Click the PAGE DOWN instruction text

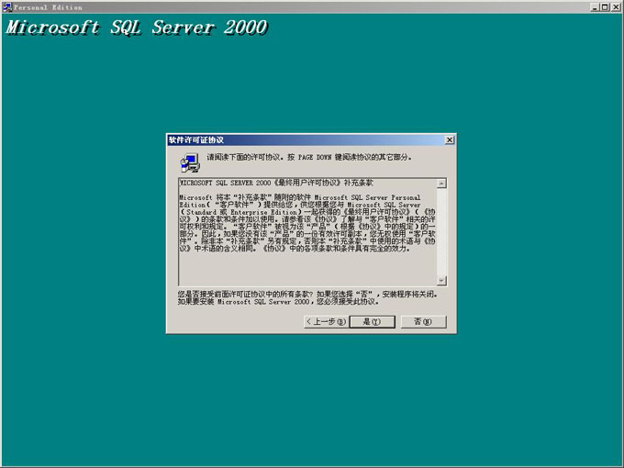[309, 157]
